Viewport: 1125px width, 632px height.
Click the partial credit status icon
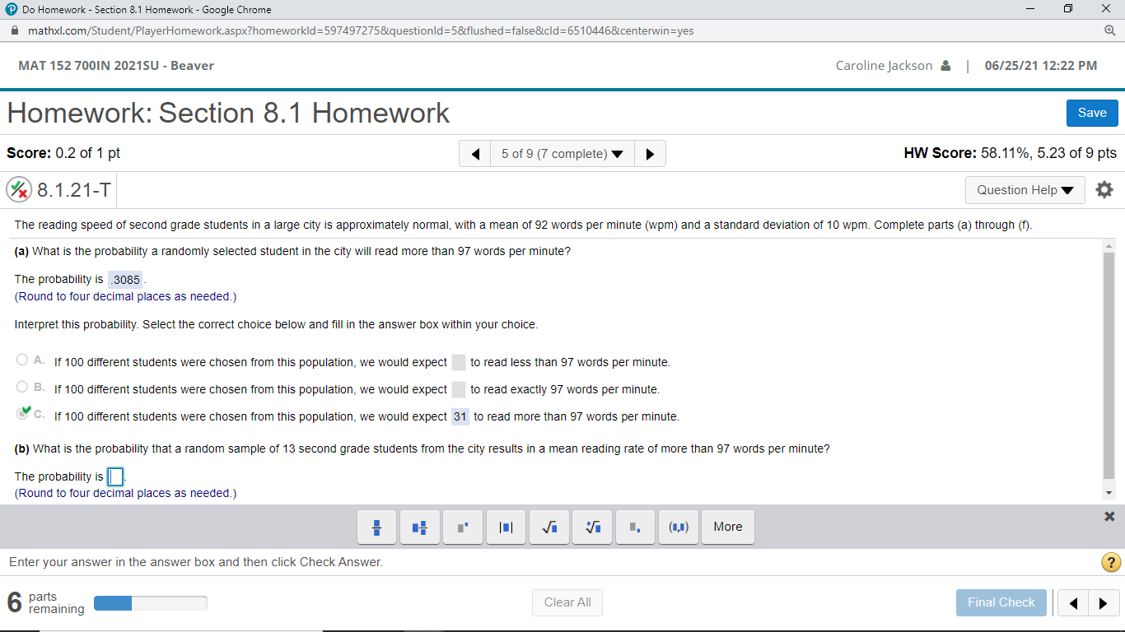(x=19, y=190)
